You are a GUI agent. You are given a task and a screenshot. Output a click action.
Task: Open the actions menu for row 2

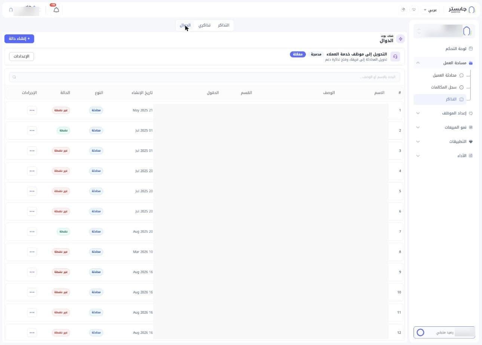32,130
